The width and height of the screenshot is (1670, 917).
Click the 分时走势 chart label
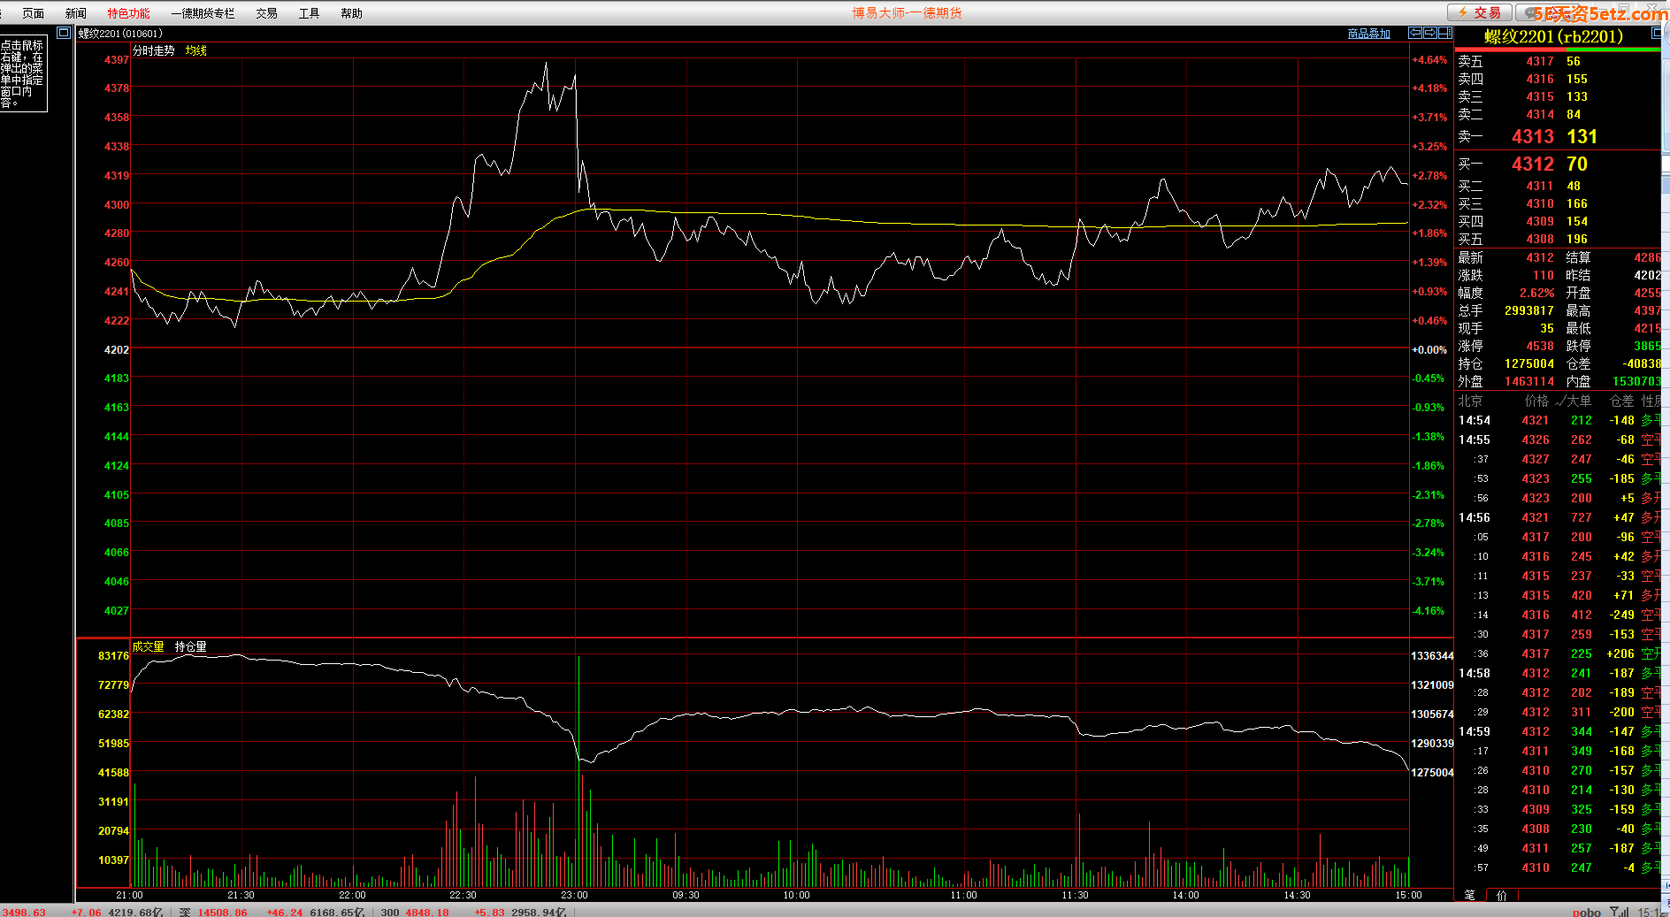[x=154, y=50]
